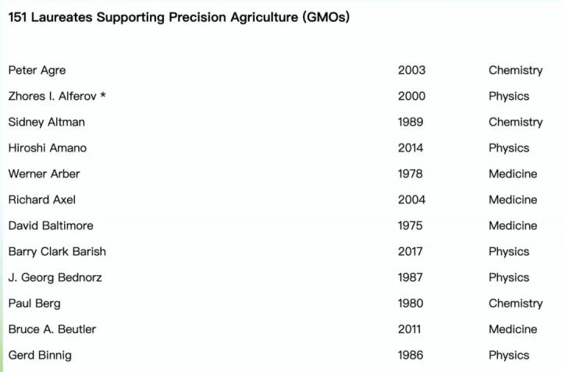Click Bruce A. Beutler's name
The image size is (562, 372).
(x=52, y=329)
